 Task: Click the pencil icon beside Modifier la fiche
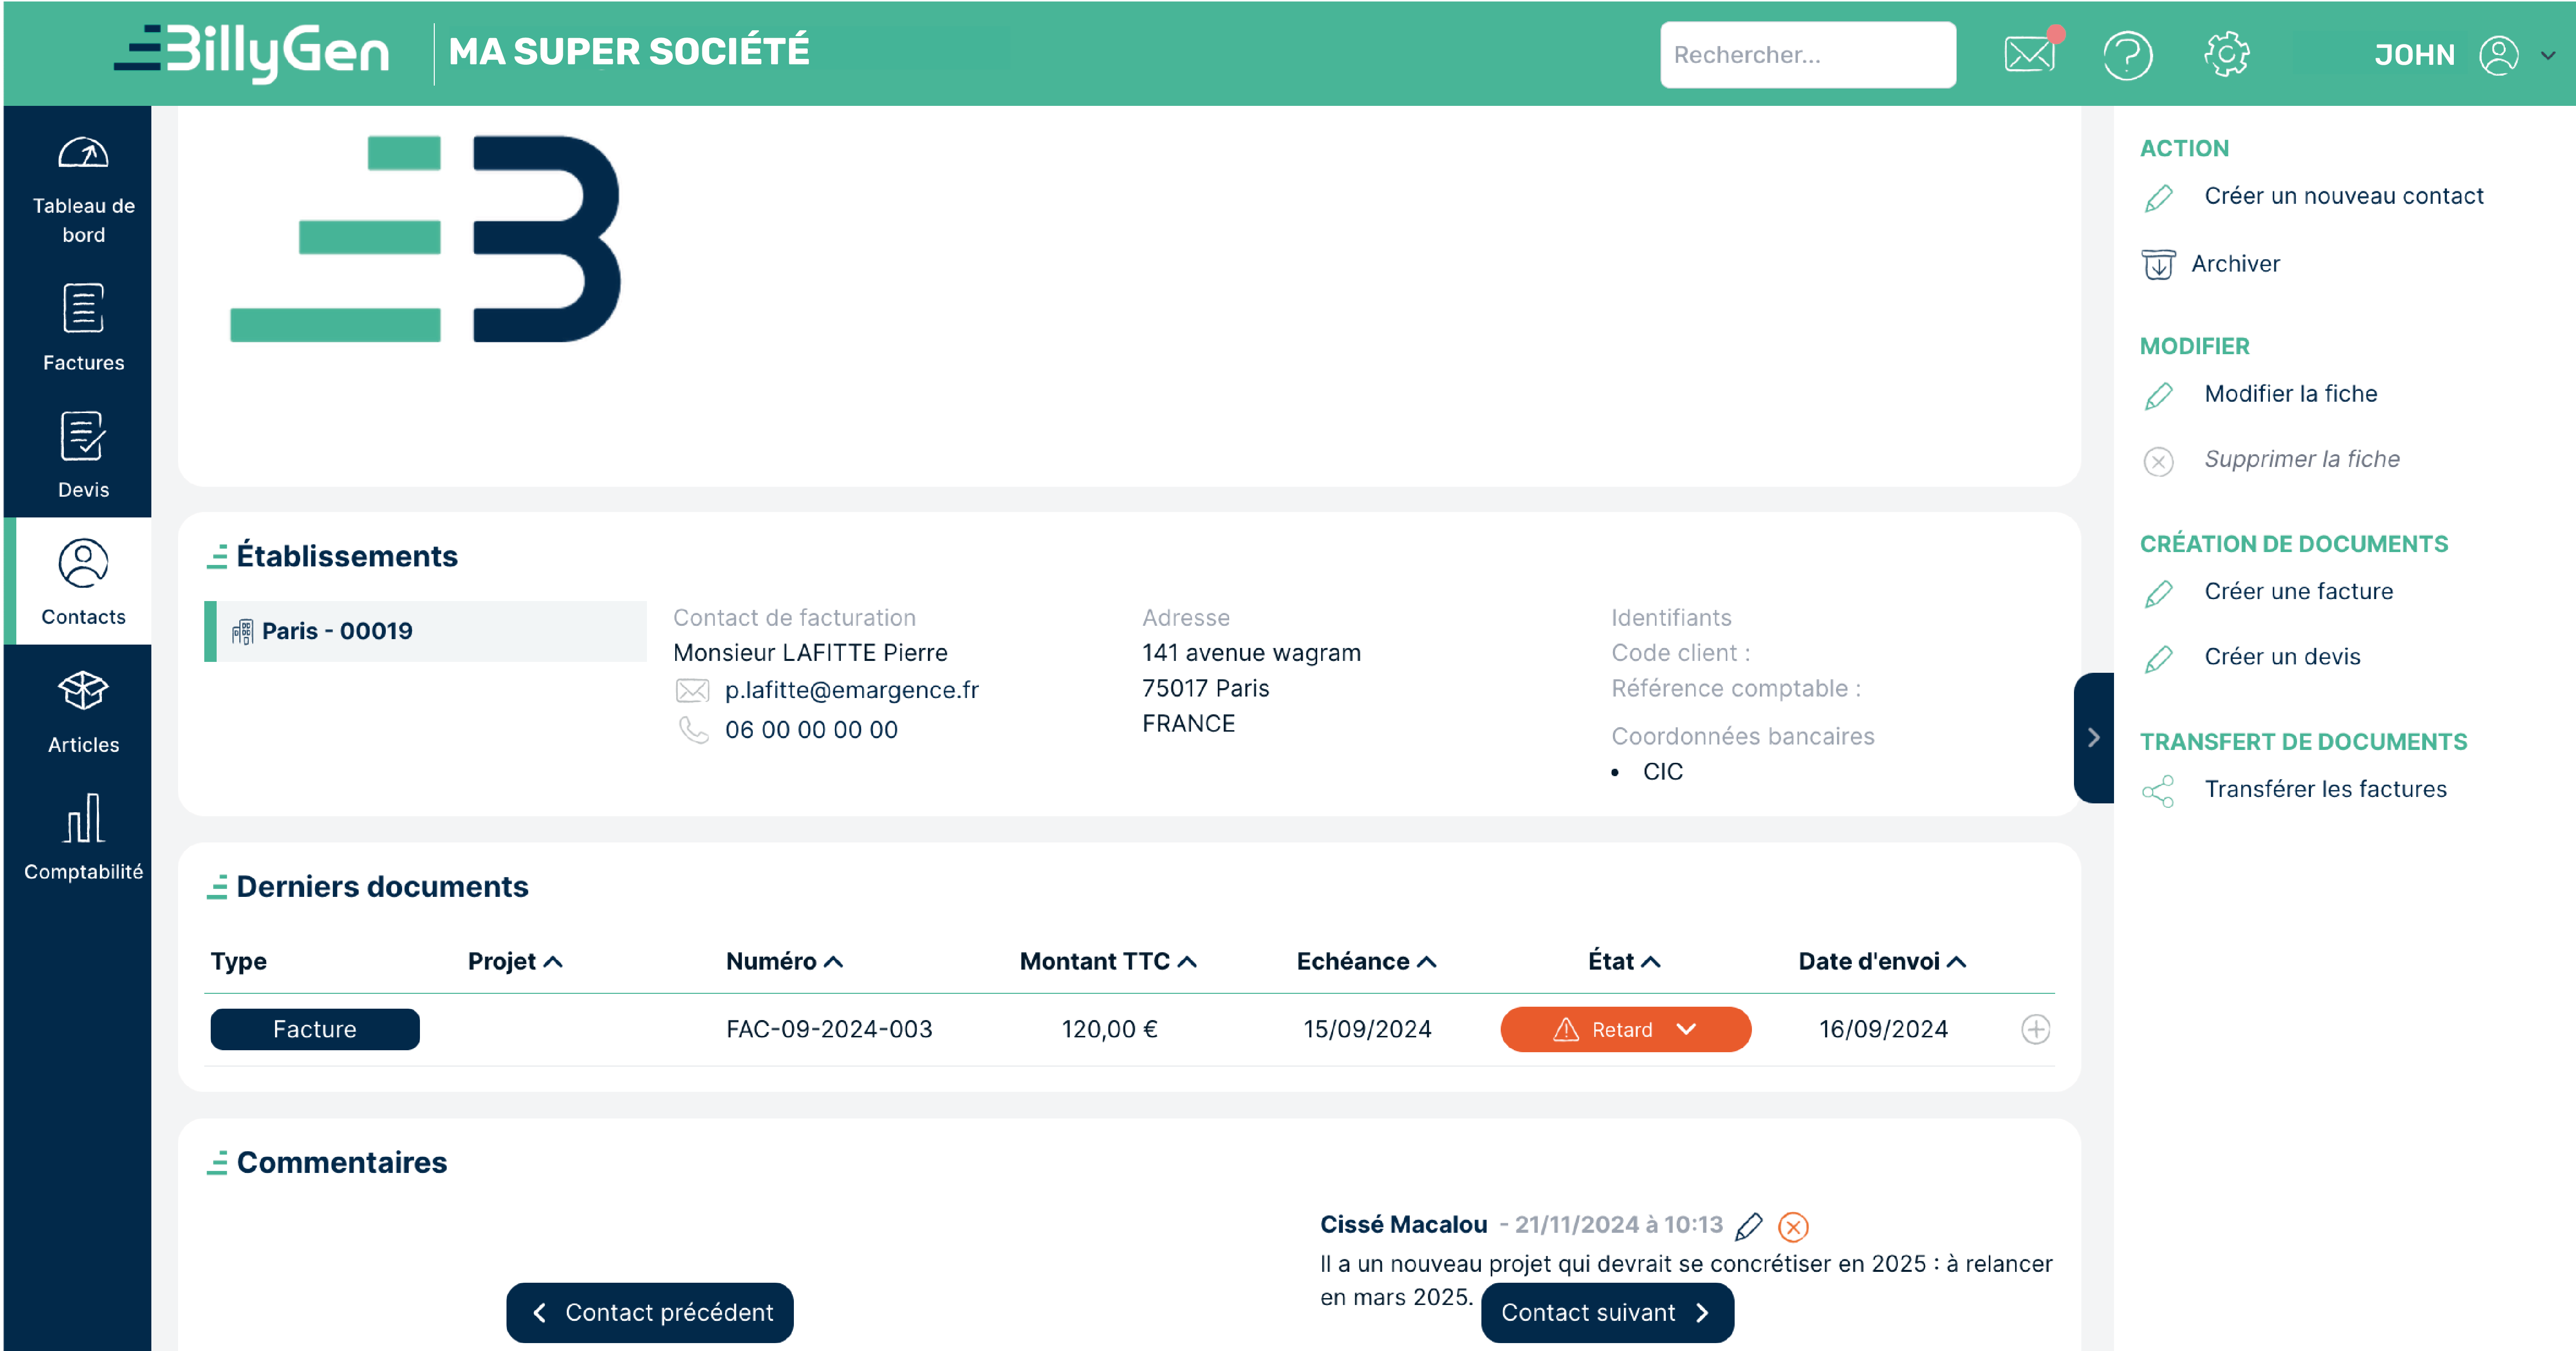pos(2158,396)
